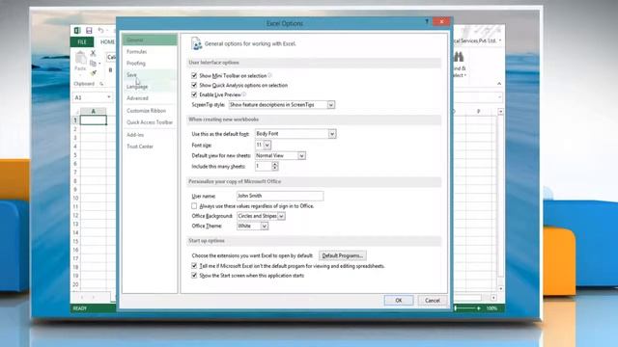The image size is (618, 347).
Task: Toggle Show Mini Toolbar on selection
Action: pos(194,75)
